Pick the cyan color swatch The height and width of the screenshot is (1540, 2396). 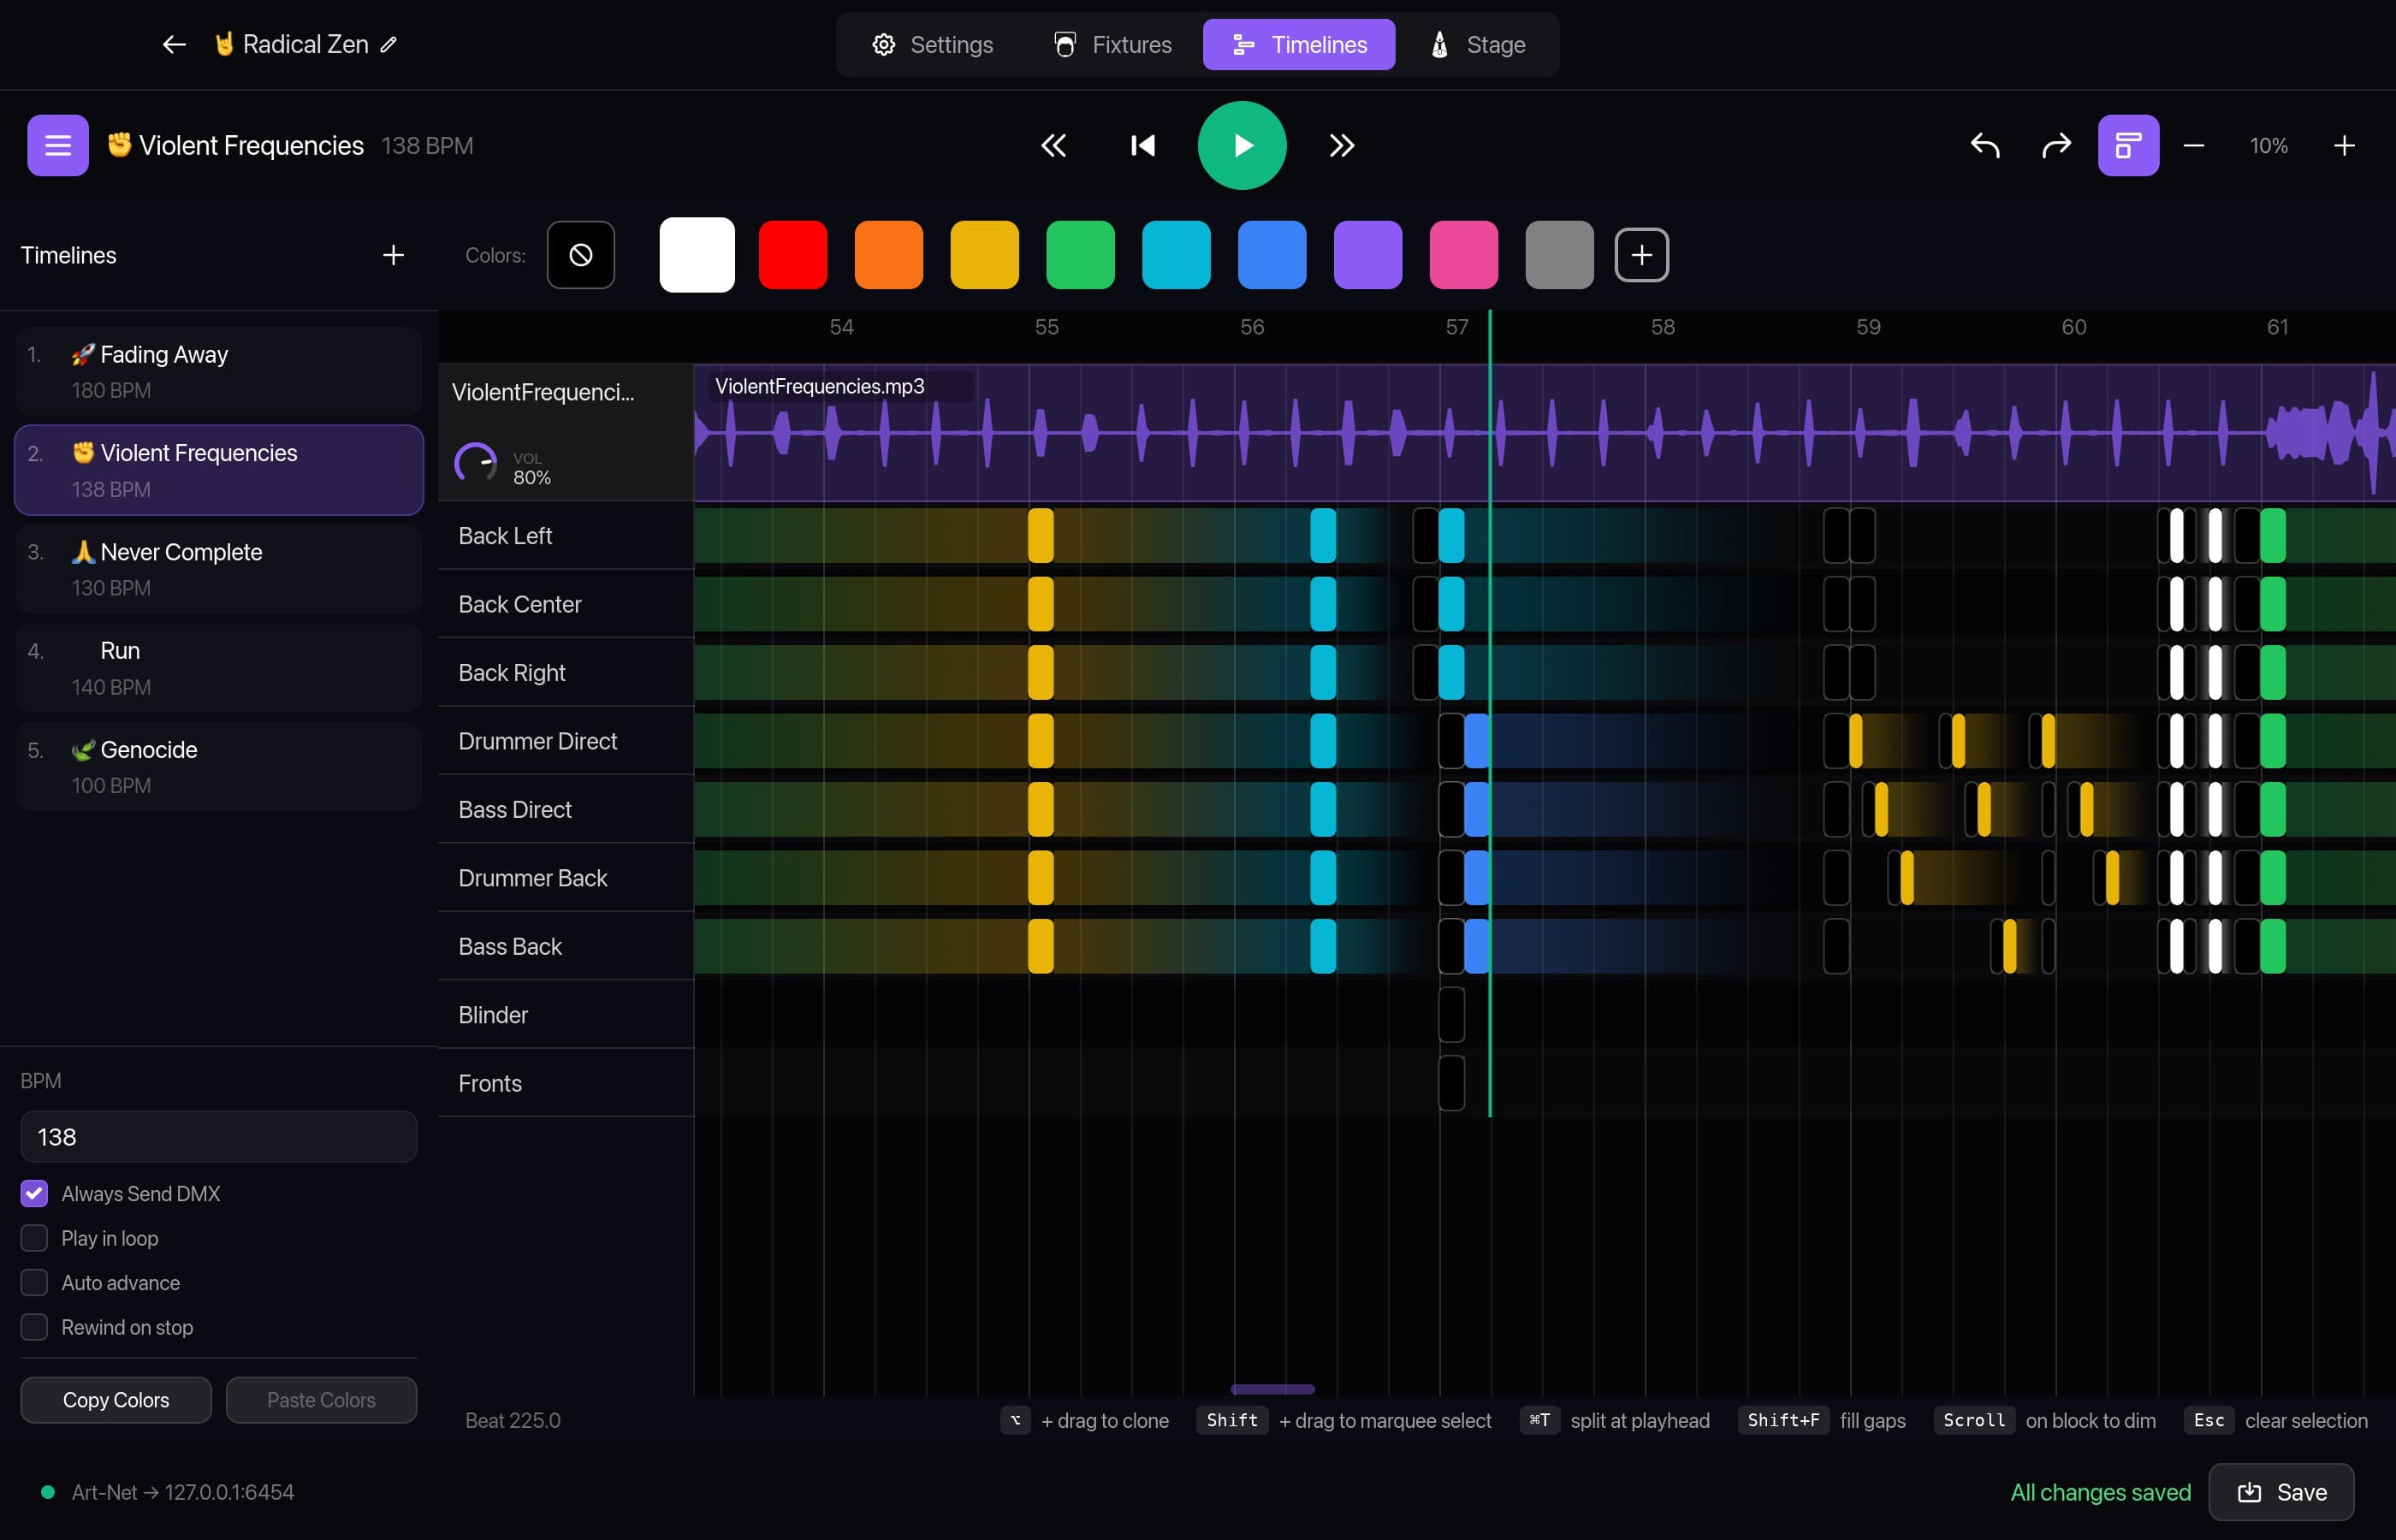(1176, 255)
